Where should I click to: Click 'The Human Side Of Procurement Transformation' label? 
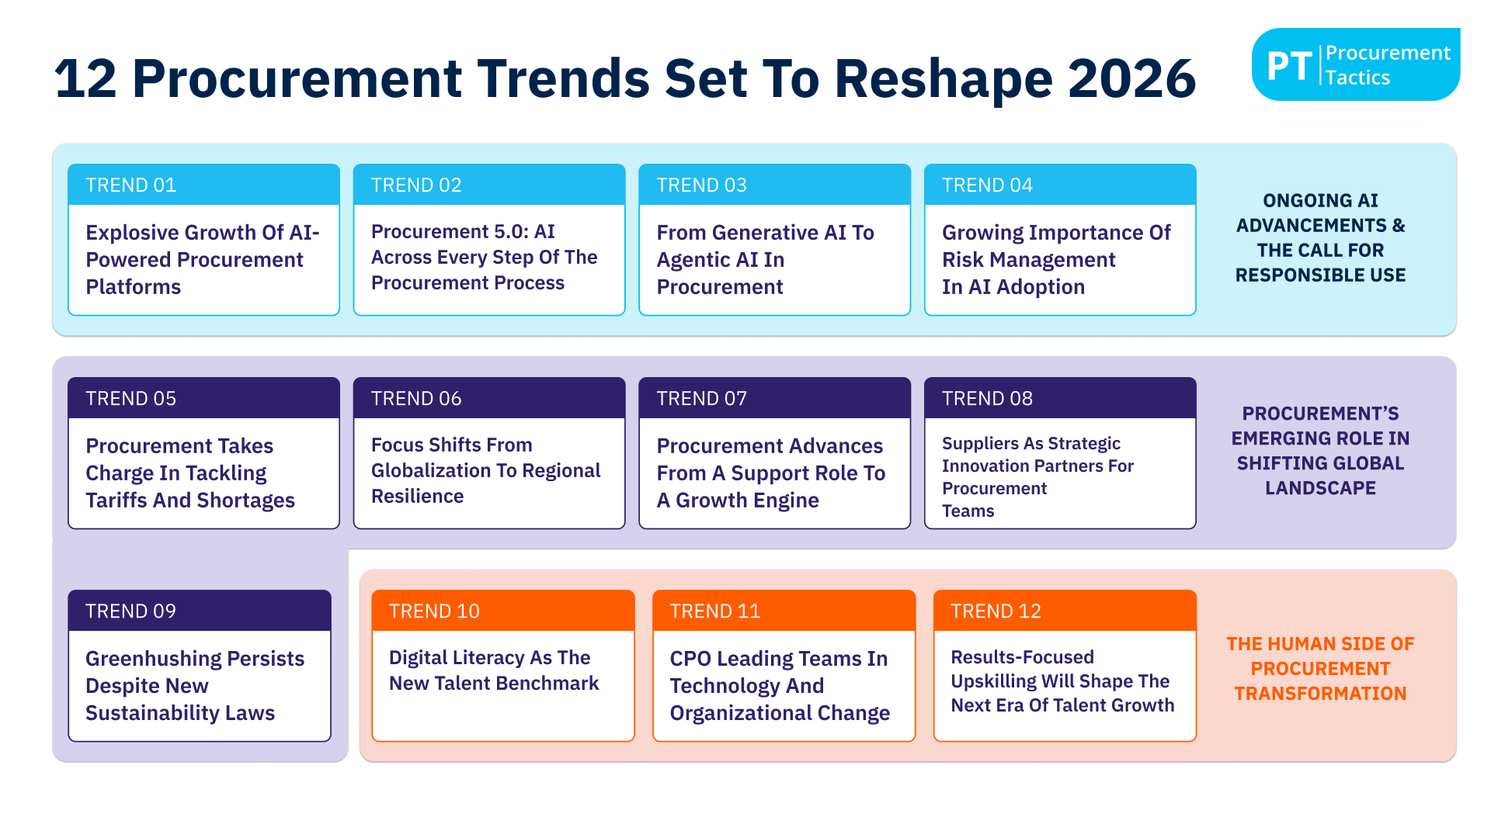coord(1320,669)
